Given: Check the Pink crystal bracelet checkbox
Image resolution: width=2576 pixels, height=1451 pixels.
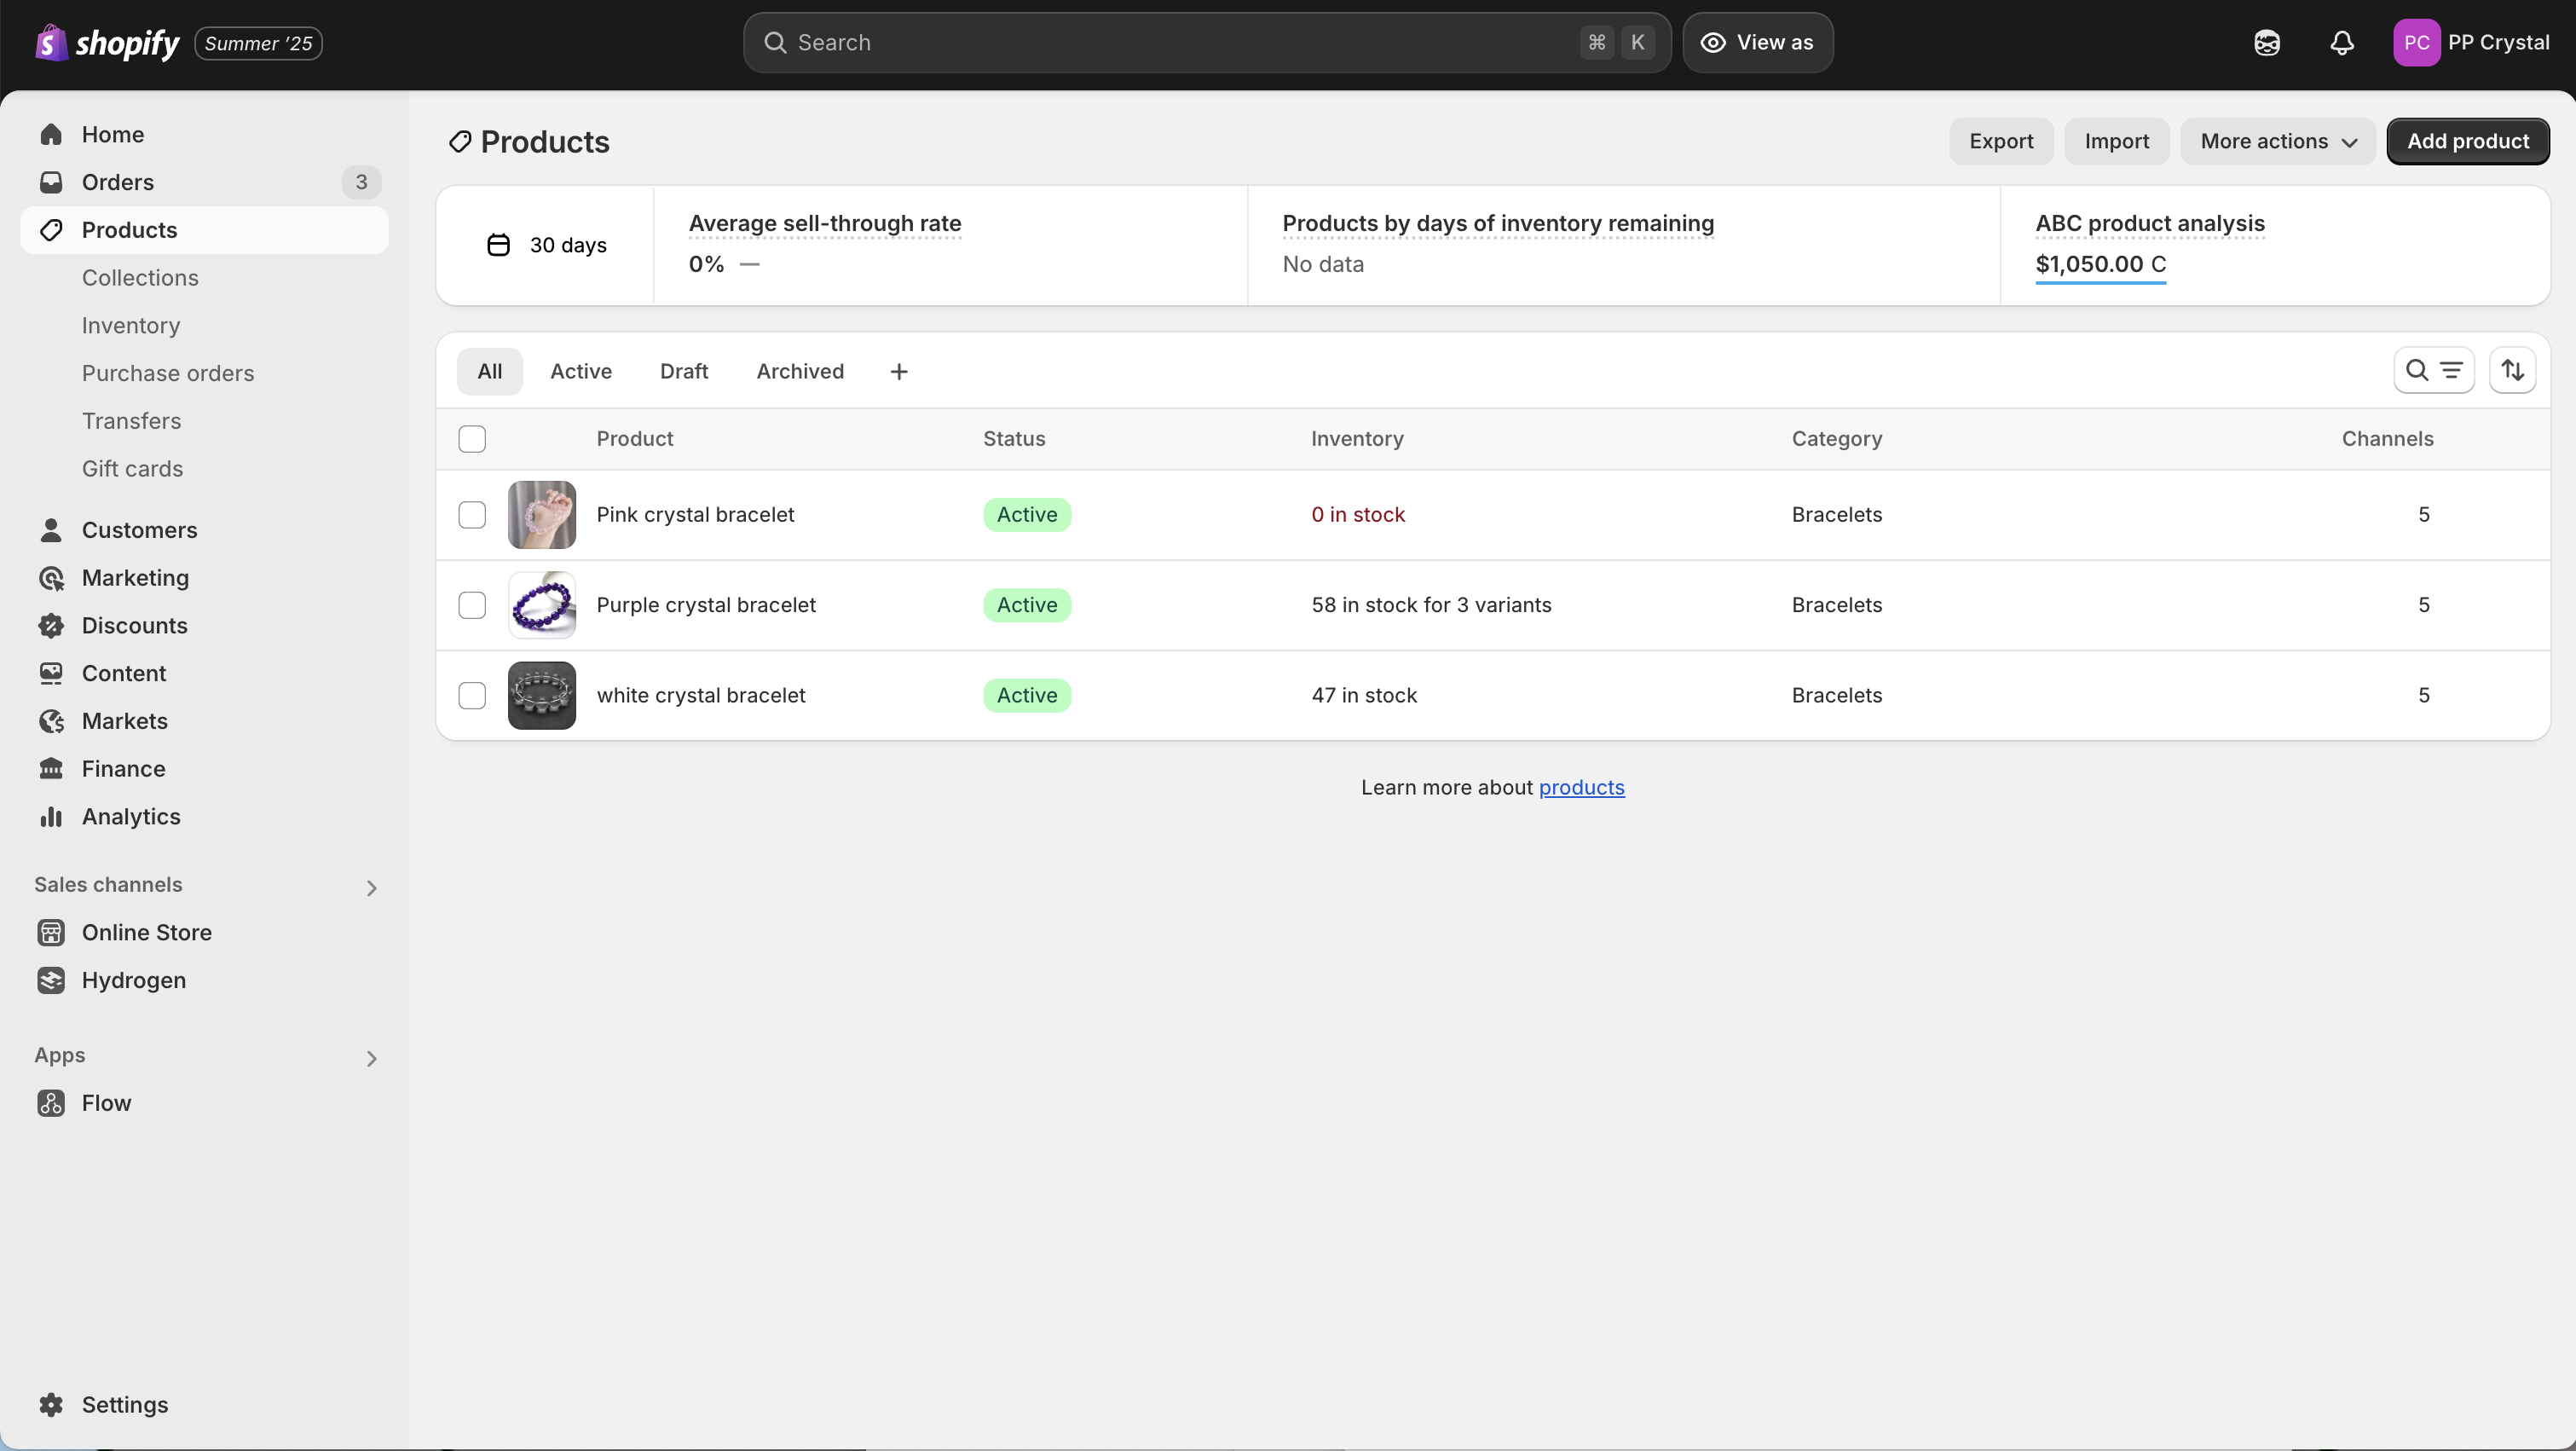Looking at the screenshot, I should point(472,515).
